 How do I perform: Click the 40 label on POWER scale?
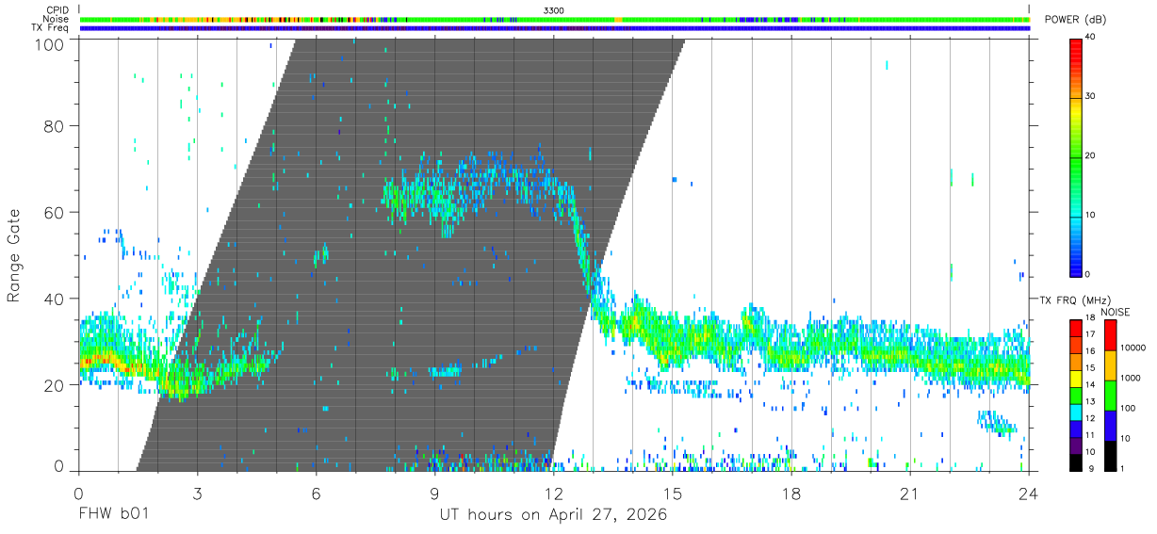1092,37
